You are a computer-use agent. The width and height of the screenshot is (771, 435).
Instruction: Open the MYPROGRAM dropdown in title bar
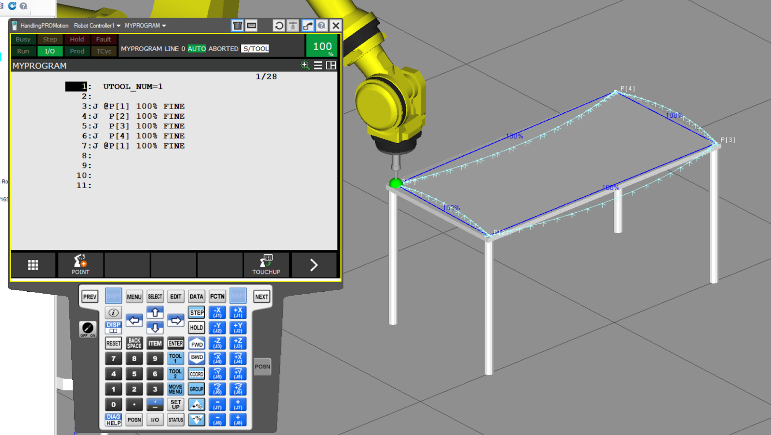145,26
